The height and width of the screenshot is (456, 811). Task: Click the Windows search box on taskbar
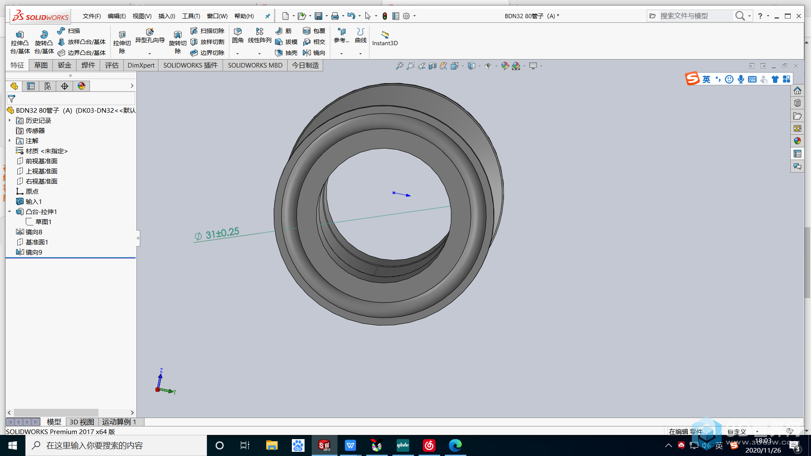pyautogui.click(x=117, y=445)
